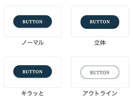Click the filled BUTTON preview above キラッと
Screen dimensions: 133x100
click(x=33, y=71)
